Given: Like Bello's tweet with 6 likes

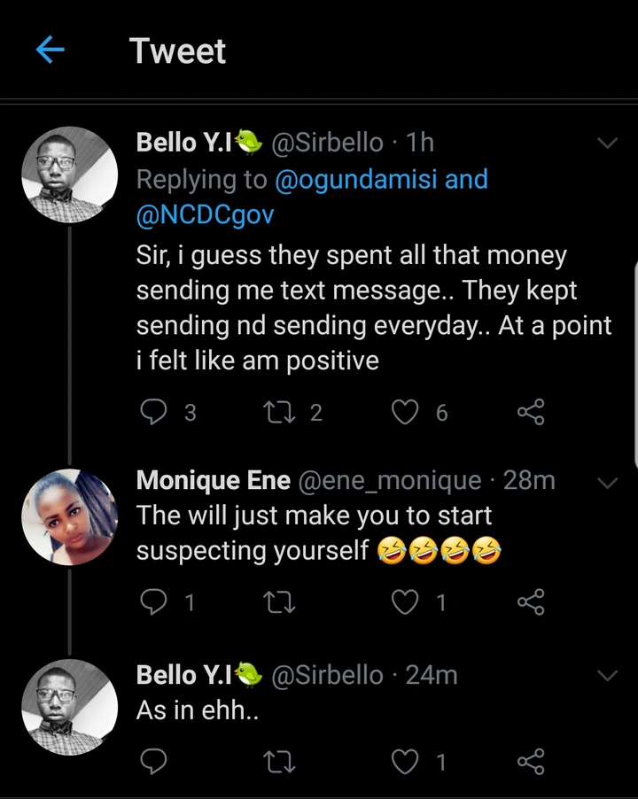Looking at the screenshot, I should 406,412.
